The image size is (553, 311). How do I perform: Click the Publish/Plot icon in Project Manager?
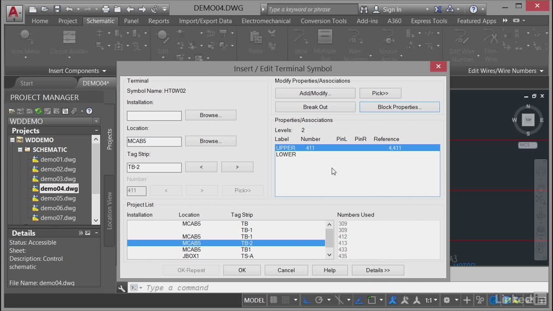point(74,111)
